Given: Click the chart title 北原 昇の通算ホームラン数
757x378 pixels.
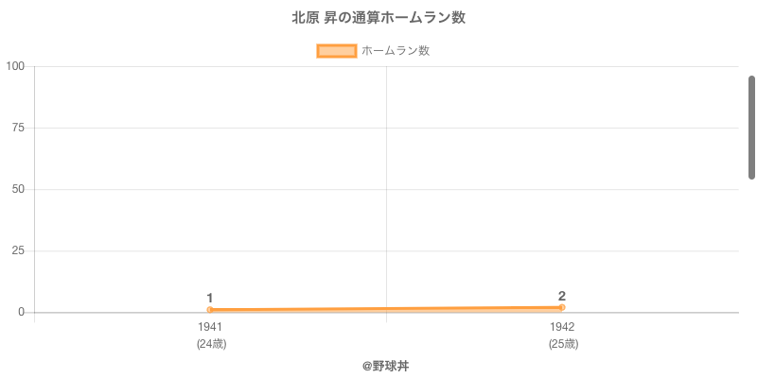Looking at the screenshot, I should coord(378,18).
